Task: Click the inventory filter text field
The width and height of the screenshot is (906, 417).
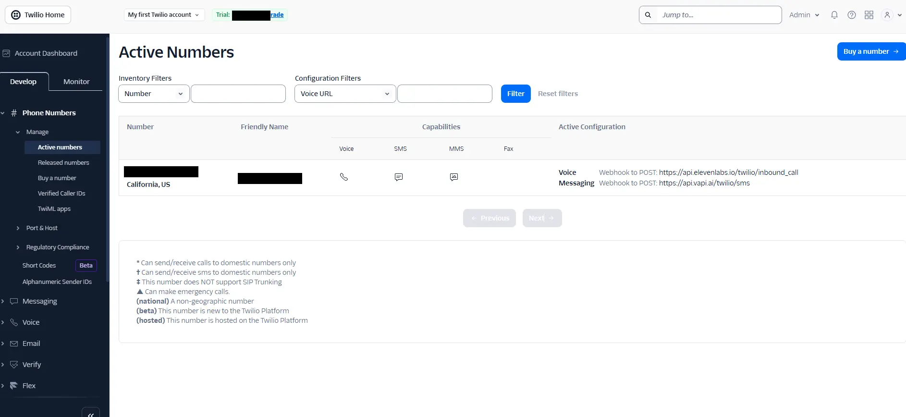Action: pyautogui.click(x=238, y=94)
